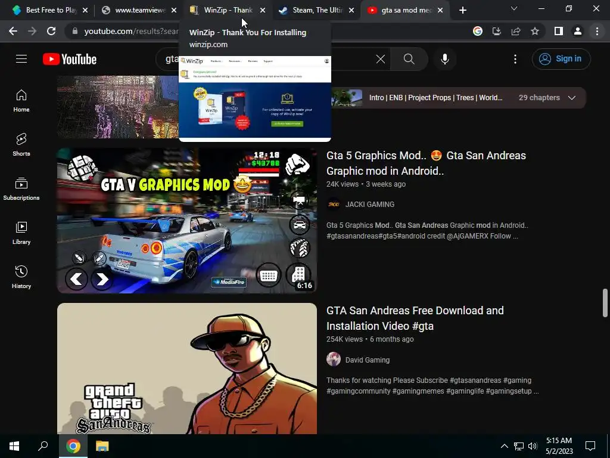Click the JACKI GAMING channel avatar
Viewport: 610px width, 458px height.
point(334,205)
